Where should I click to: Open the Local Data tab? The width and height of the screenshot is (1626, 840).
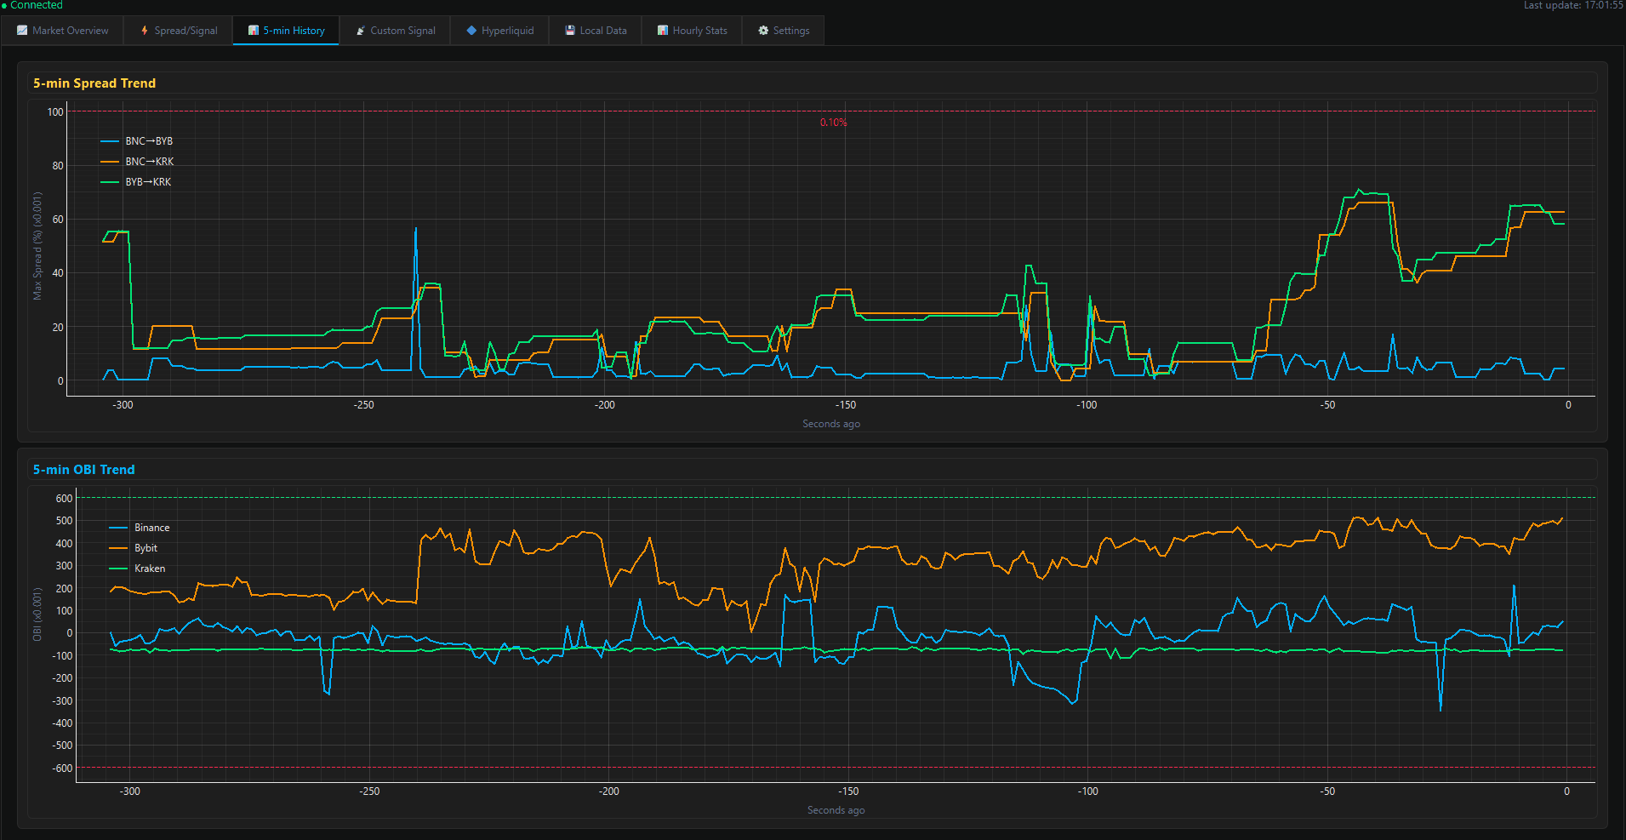596,31
